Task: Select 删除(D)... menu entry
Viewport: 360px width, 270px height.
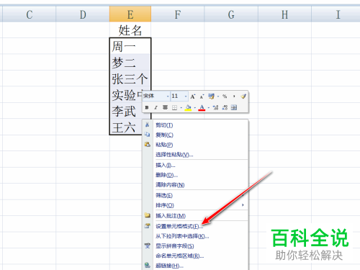Action: click(x=195, y=175)
